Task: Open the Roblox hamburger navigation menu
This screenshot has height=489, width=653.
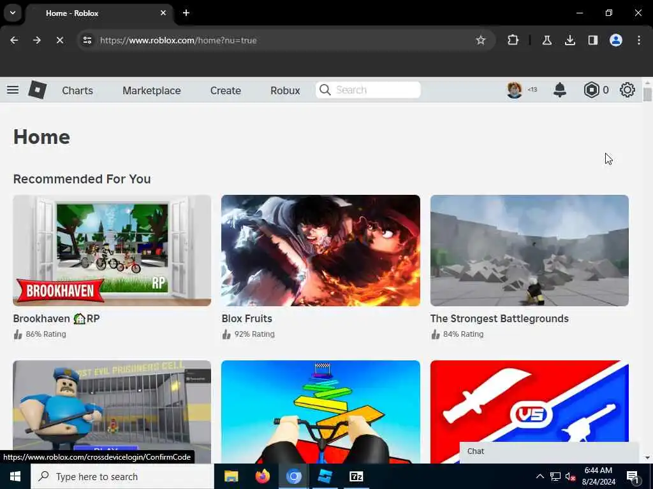Action: [x=13, y=90]
